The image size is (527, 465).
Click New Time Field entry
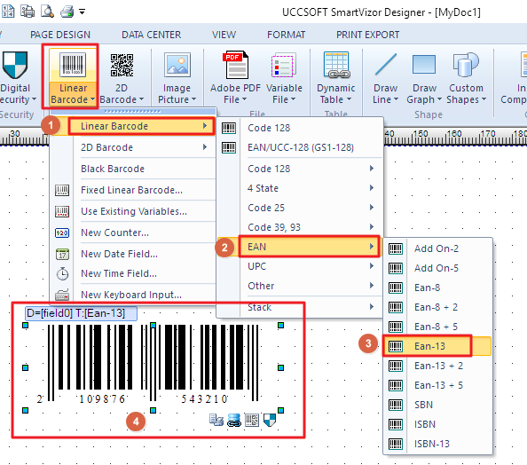pyautogui.click(x=133, y=273)
